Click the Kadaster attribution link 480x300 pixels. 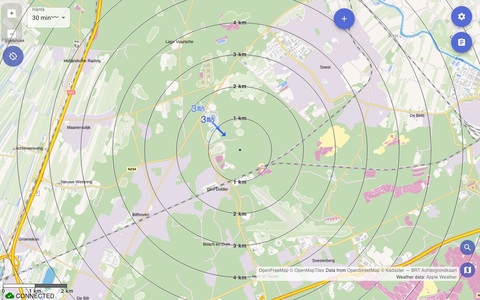[x=395, y=270]
